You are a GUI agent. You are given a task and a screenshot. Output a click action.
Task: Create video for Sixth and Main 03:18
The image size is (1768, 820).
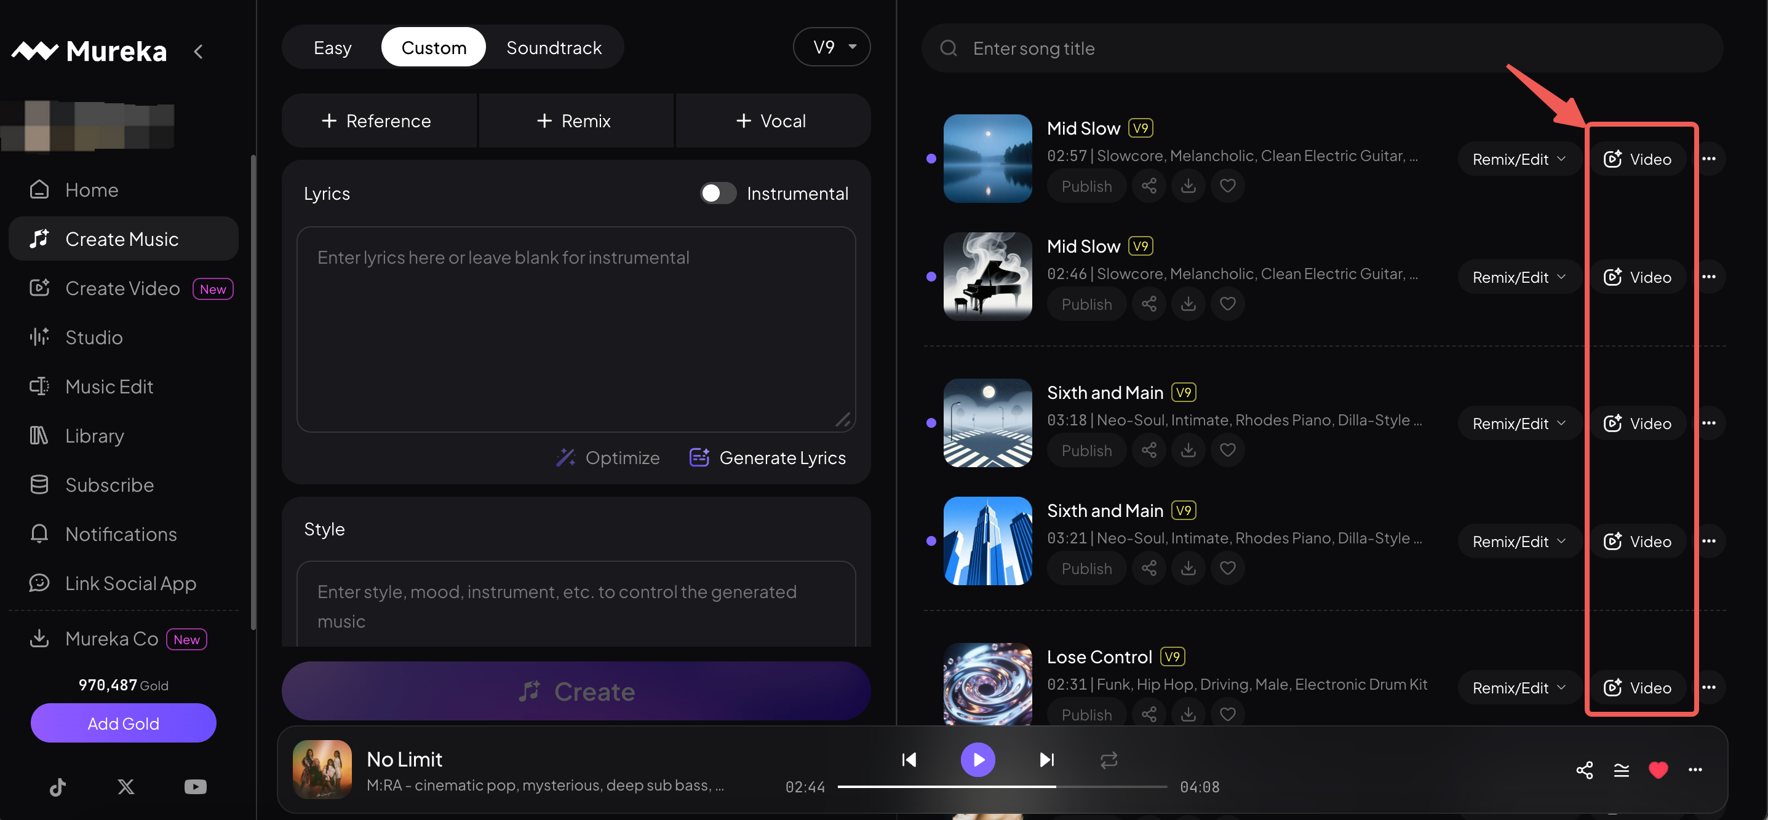point(1638,423)
